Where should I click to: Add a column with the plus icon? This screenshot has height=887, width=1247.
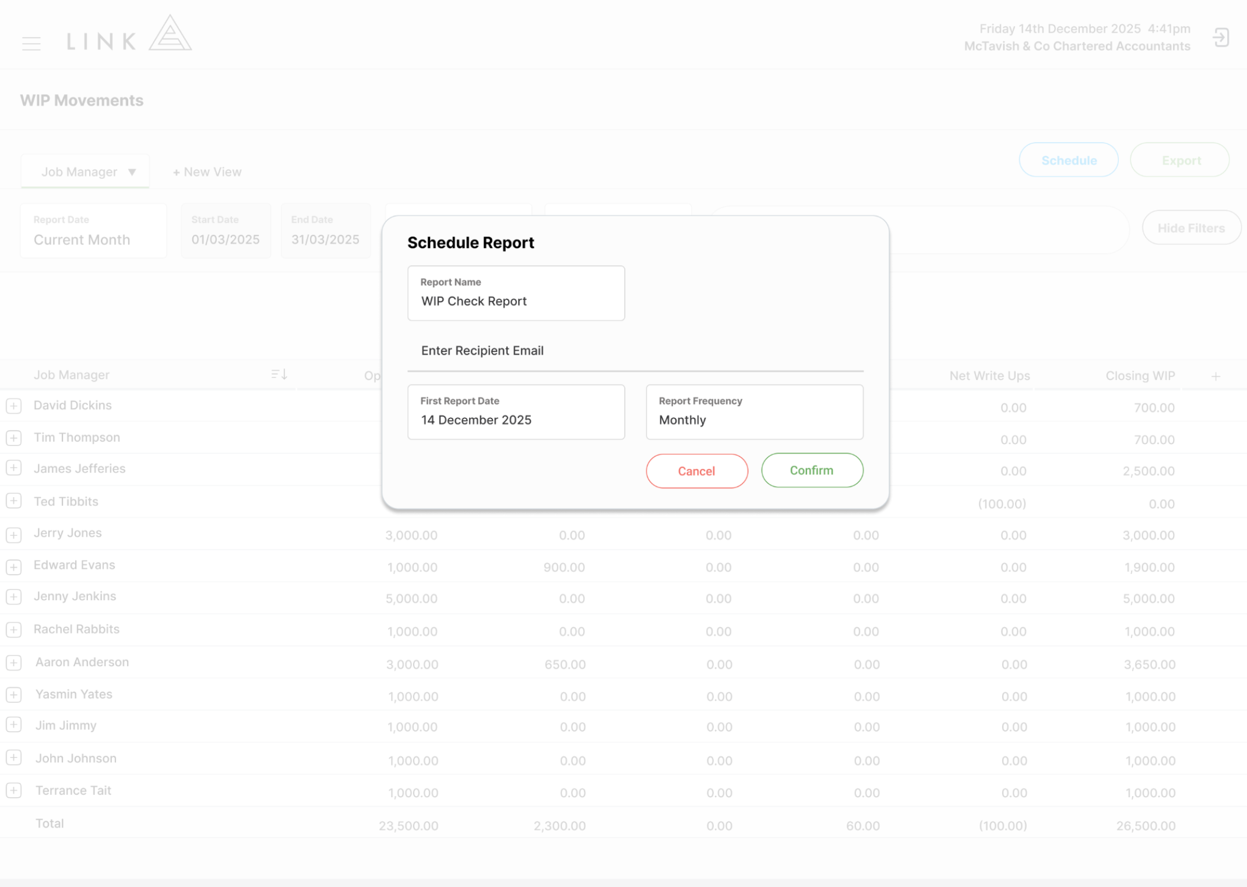coord(1216,376)
